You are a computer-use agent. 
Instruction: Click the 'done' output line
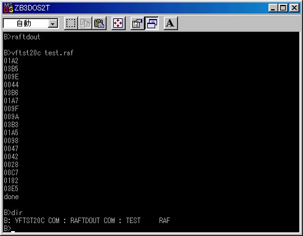point(11,197)
